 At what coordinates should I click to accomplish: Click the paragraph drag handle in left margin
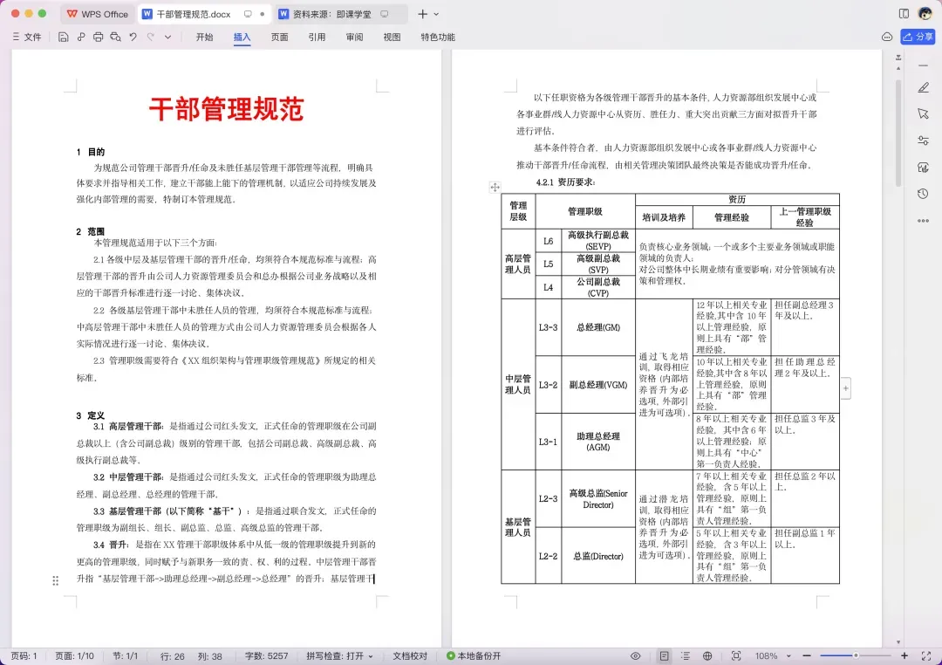click(55, 580)
